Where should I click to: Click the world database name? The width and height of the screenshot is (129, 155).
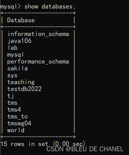click(x=16, y=130)
